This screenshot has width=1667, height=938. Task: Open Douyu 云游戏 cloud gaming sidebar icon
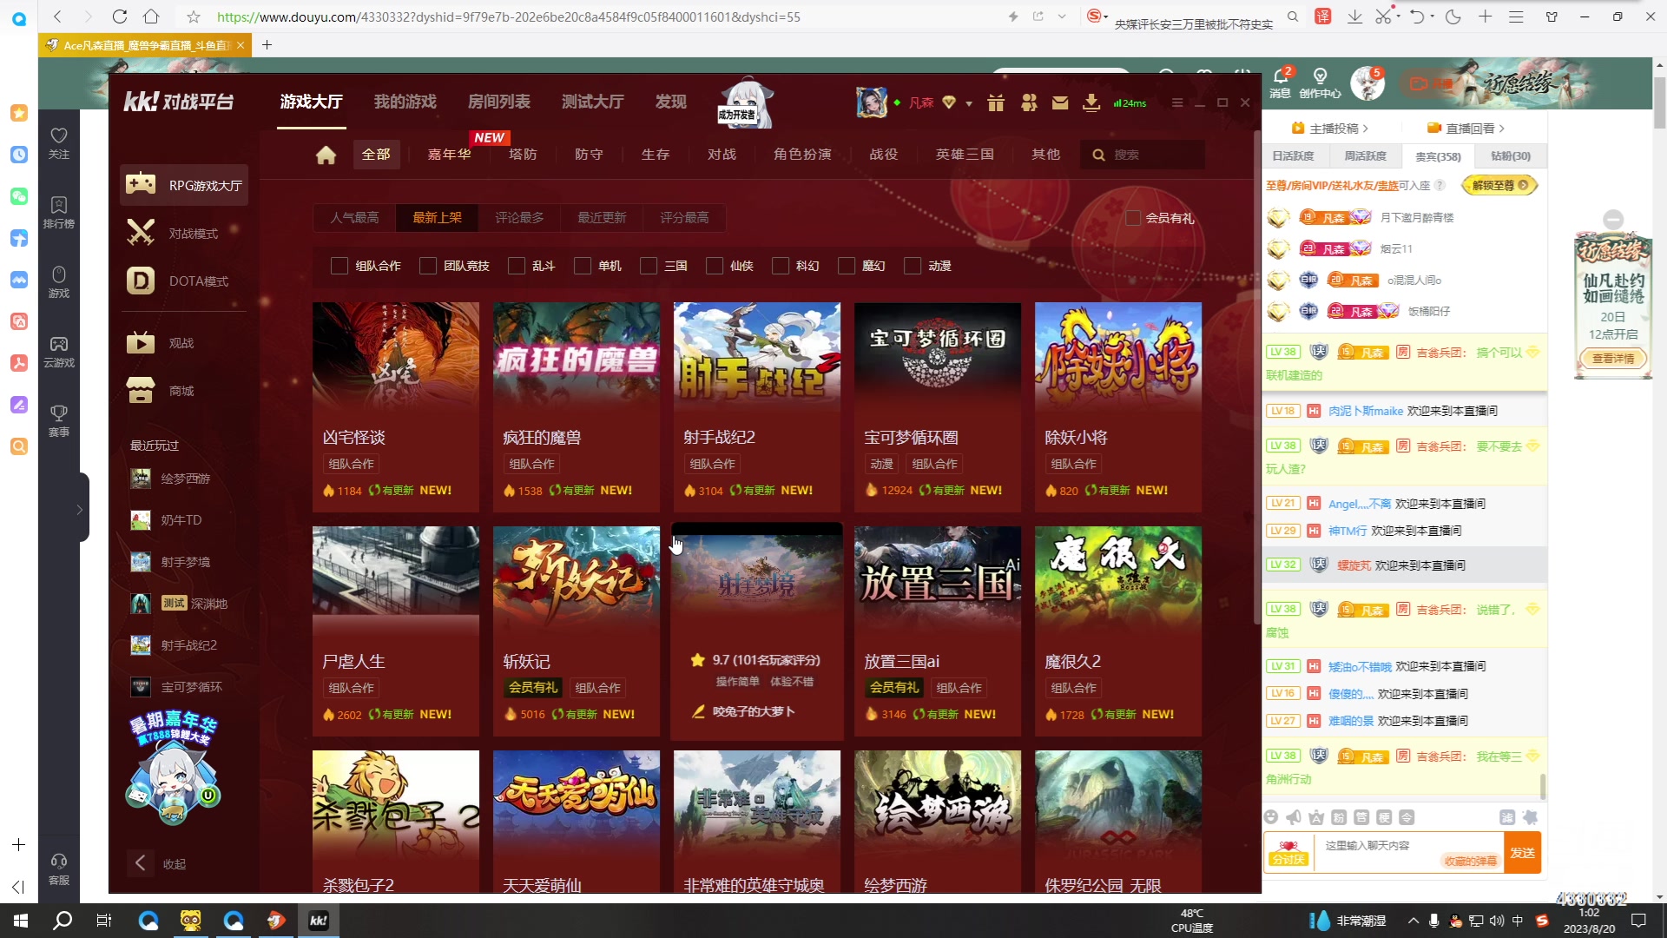click(x=59, y=352)
